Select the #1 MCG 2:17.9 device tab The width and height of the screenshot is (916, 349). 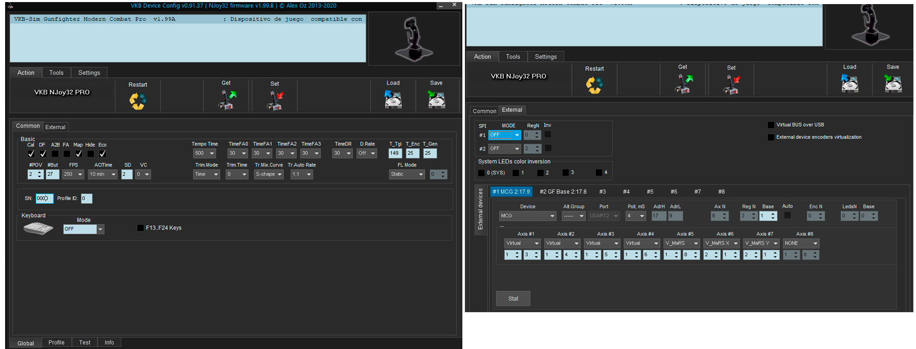point(511,192)
